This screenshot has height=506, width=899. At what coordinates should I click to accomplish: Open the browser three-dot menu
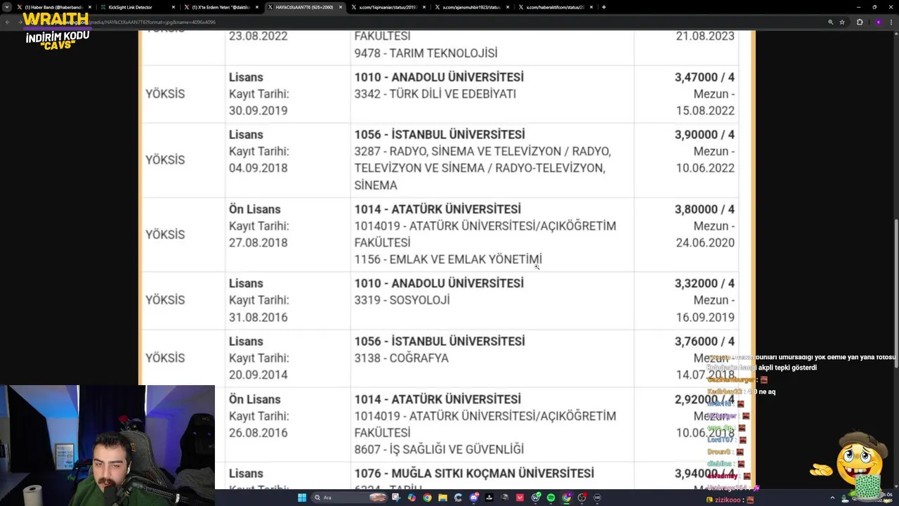891,22
